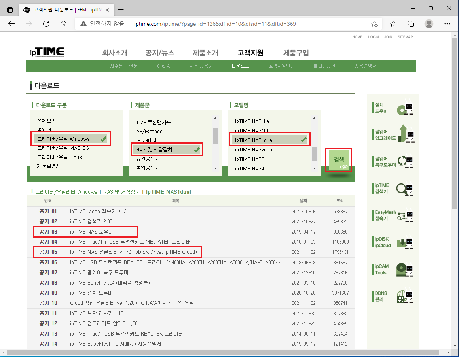Open 제품소개 main menu

pyautogui.click(x=205, y=53)
